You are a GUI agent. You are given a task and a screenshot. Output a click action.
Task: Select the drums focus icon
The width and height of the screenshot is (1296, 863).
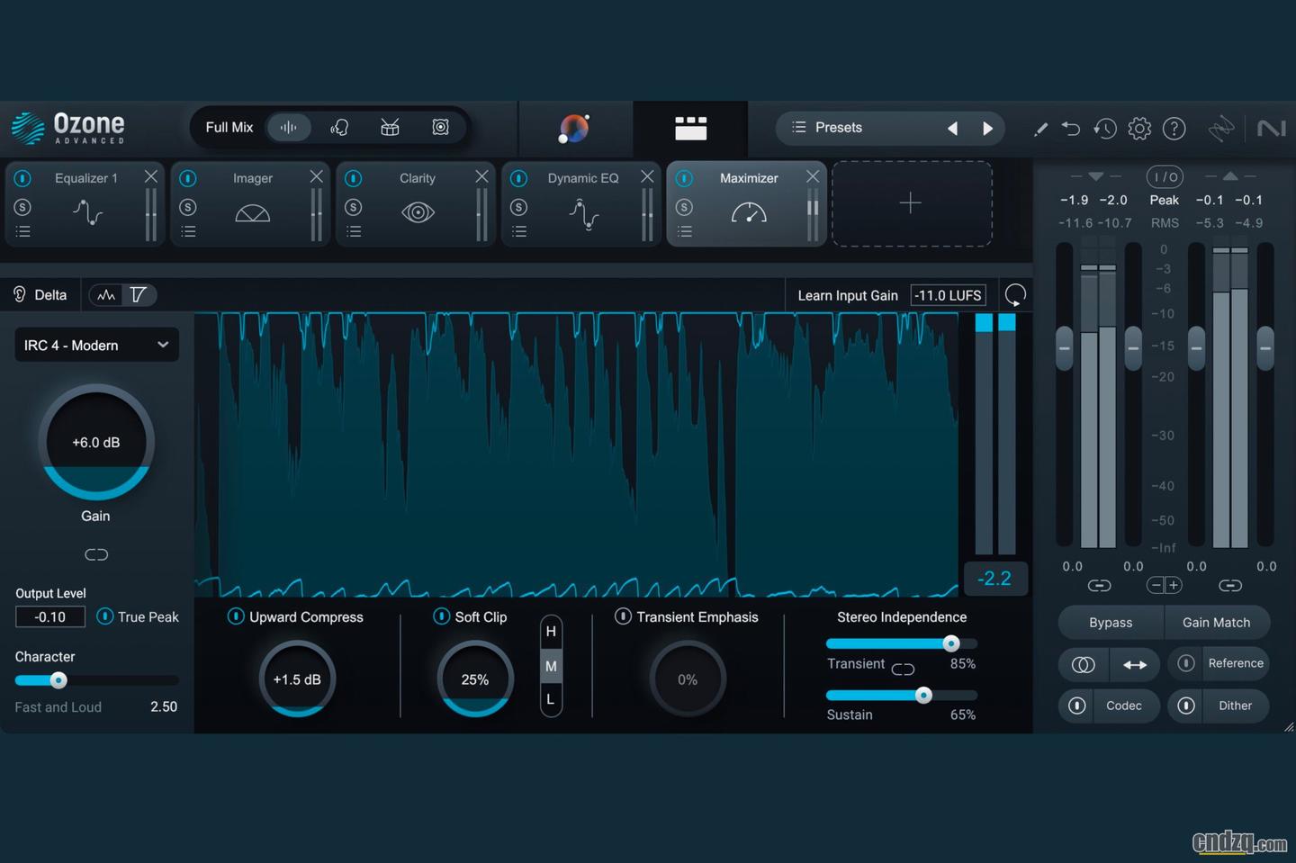pyautogui.click(x=390, y=127)
